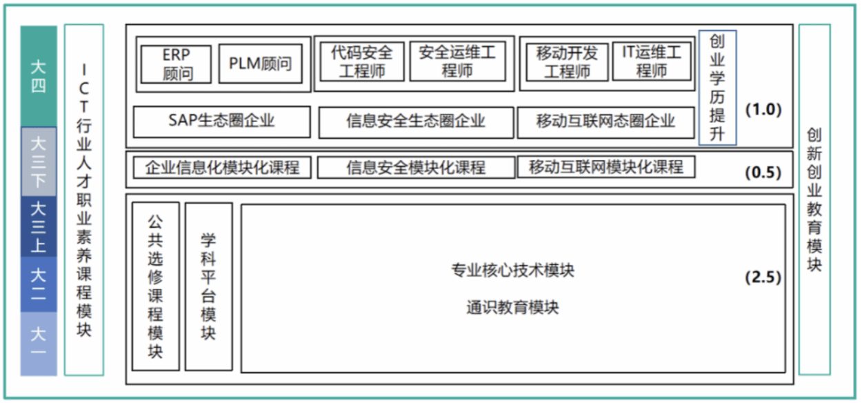
Task: Select the 安全运维工程师 box
Action: pos(457,61)
